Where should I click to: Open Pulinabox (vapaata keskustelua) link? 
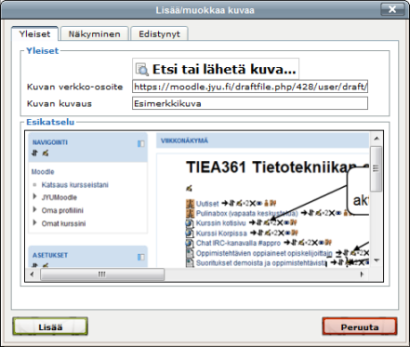tap(246, 213)
